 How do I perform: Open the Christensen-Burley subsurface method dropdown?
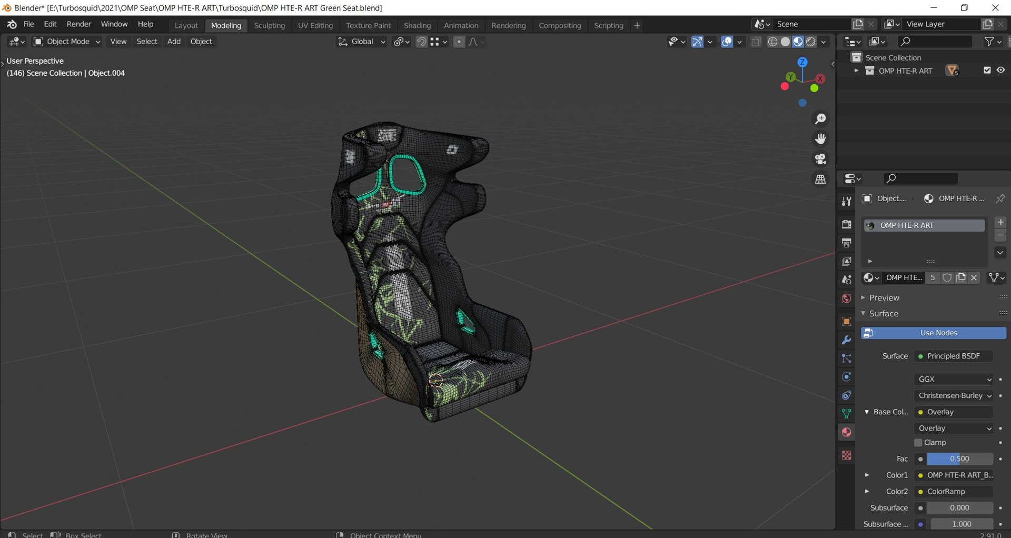point(954,395)
